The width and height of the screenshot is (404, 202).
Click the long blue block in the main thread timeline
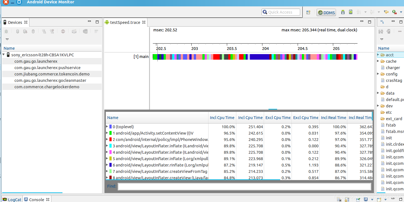[260, 57]
